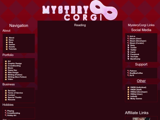Visit the itch.io social link
Screen dimensions: 160x120
[x=132, y=36]
